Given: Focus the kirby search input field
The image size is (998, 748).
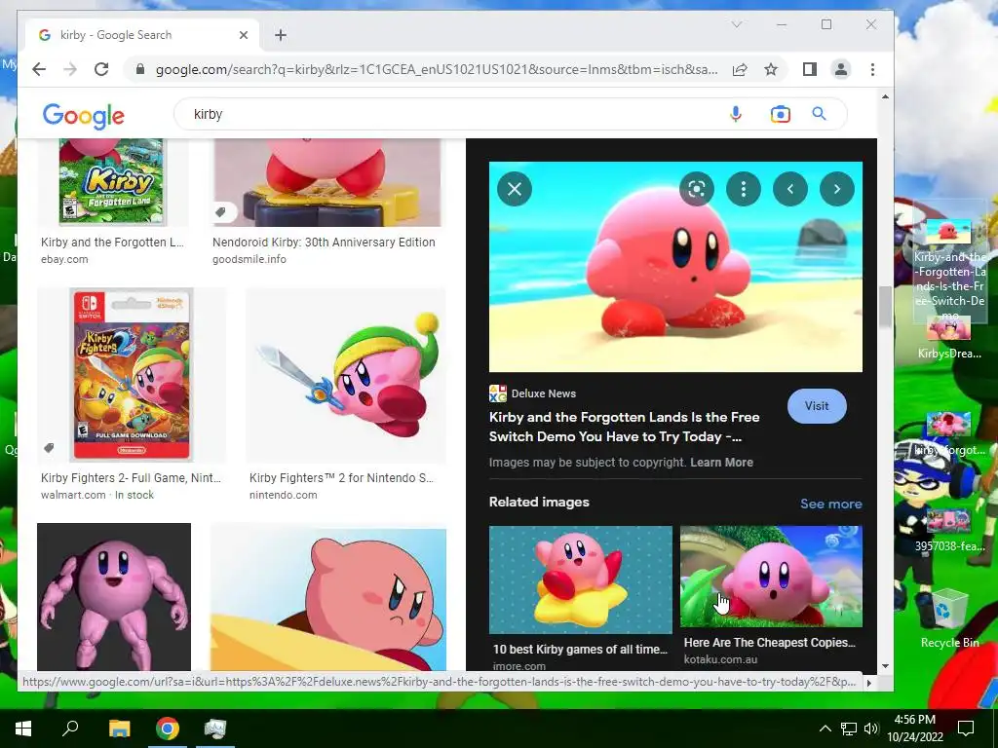Looking at the screenshot, I should coord(445,114).
